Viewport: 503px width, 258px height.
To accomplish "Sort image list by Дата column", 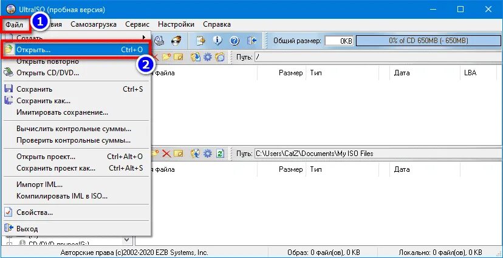I will pos(425,73).
